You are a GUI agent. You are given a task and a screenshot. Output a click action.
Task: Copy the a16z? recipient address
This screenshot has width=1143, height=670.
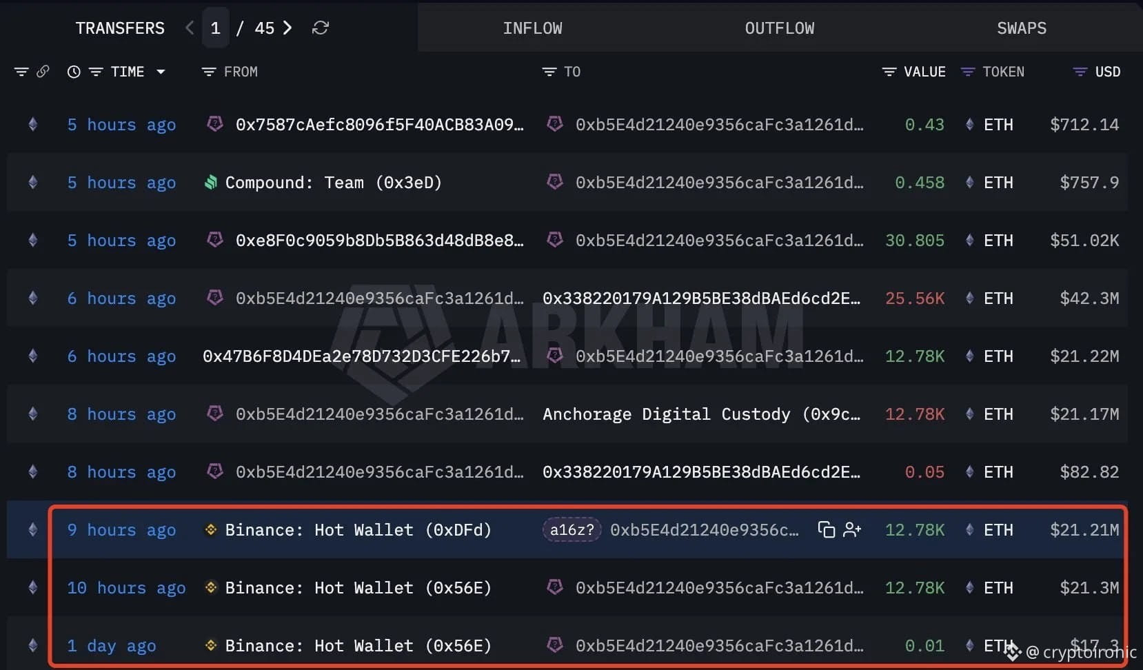(x=826, y=529)
